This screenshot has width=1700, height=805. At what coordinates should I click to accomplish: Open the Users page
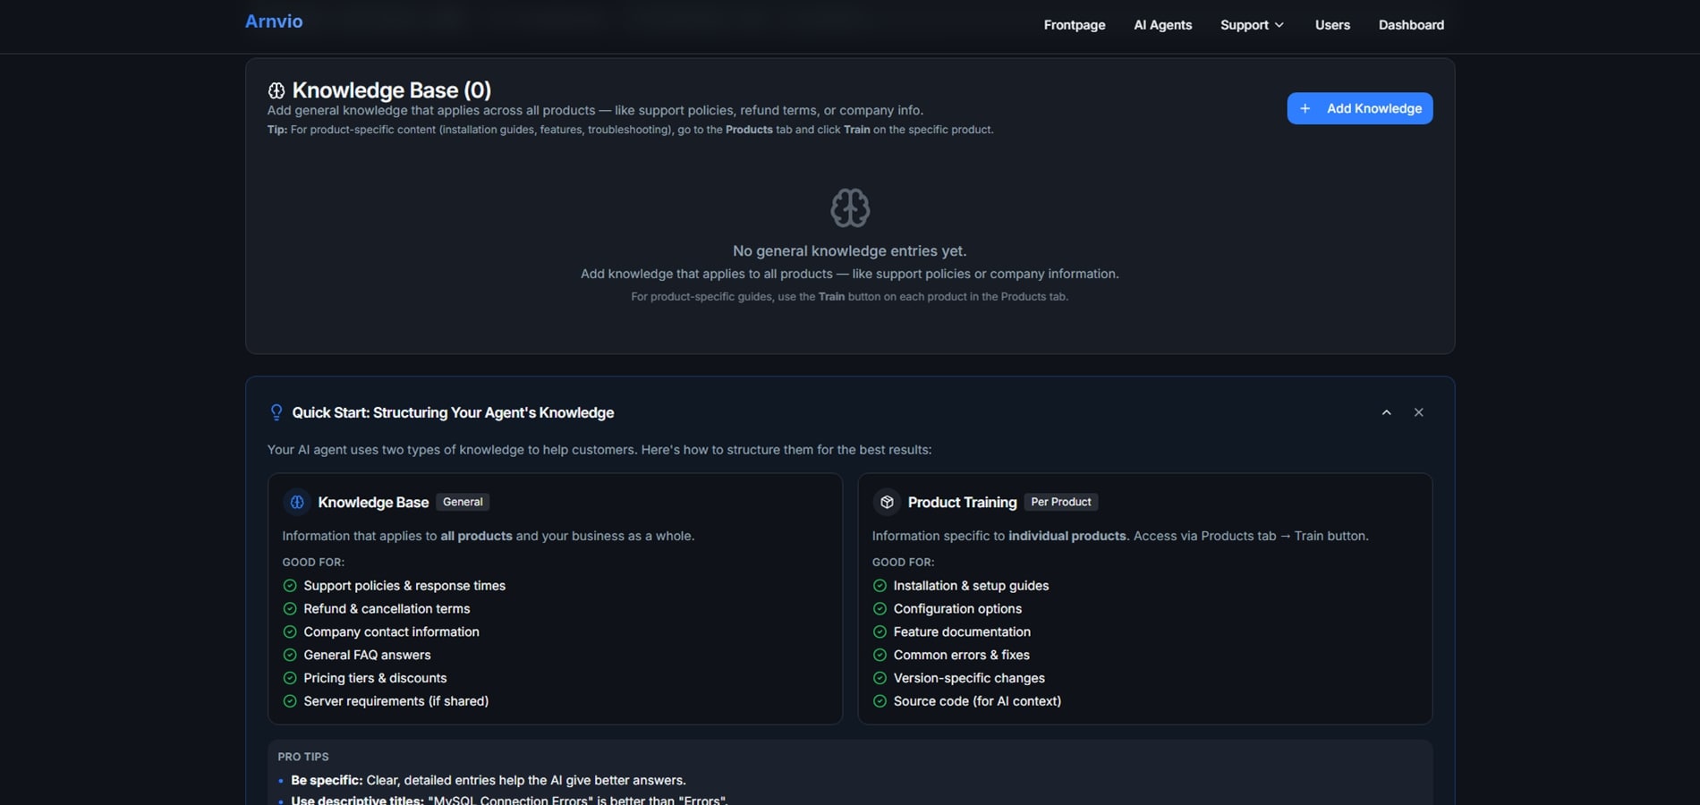click(x=1332, y=25)
